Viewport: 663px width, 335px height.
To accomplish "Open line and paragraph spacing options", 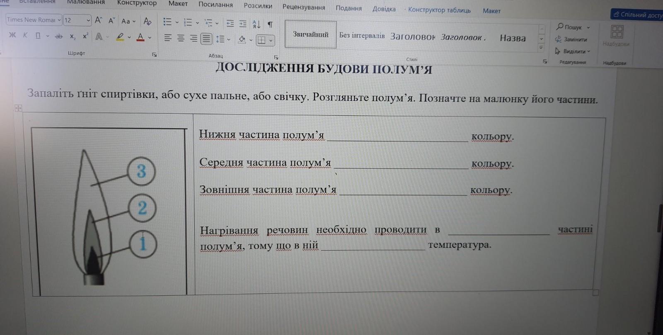I will pos(220,39).
